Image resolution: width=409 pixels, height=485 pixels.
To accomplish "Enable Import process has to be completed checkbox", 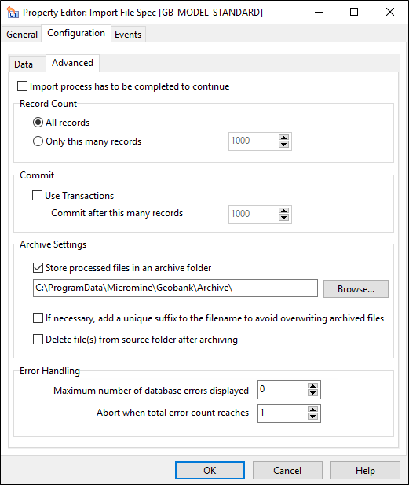I will 22,86.
